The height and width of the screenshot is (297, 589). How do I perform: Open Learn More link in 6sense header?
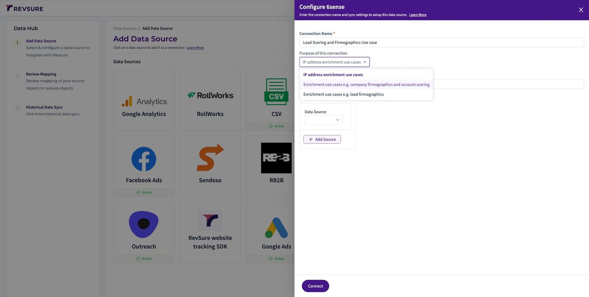coord(418,15)
